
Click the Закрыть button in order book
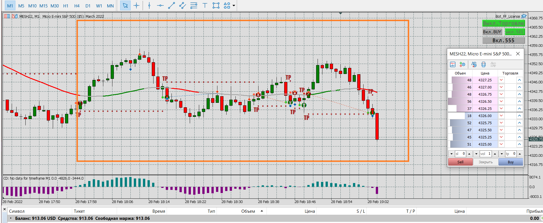coord(486,162)
